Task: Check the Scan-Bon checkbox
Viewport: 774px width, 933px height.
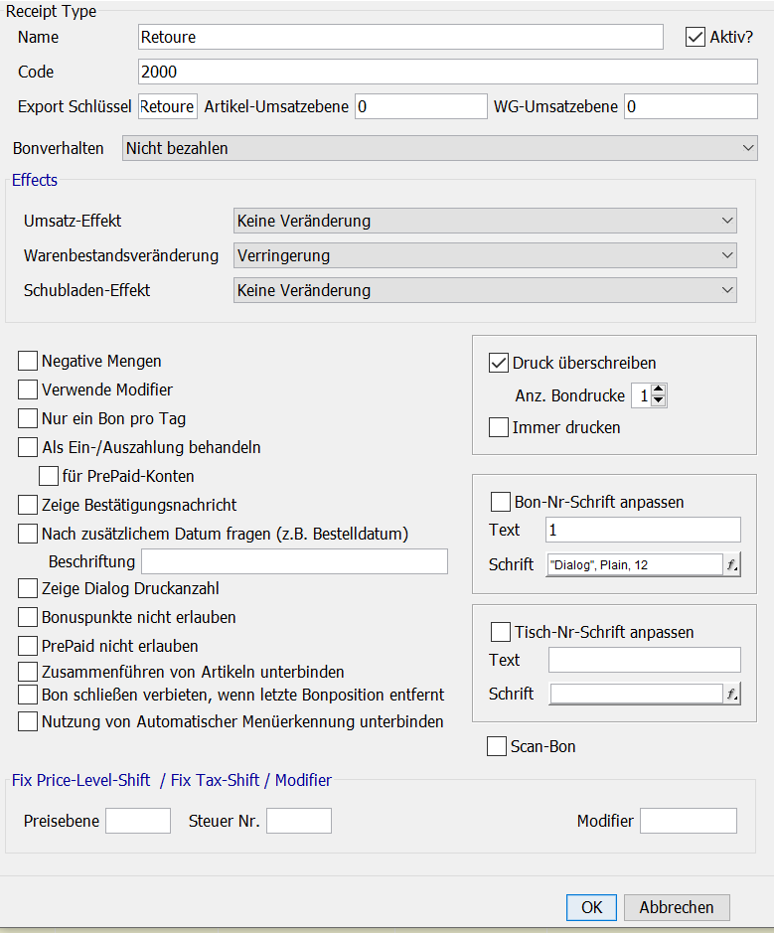Action: coord(497,746)
